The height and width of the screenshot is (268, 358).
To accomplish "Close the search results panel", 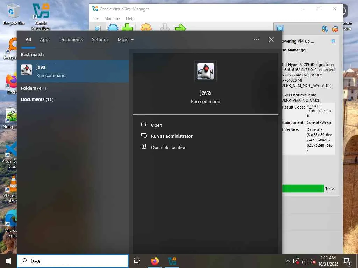I will pyautogui.click(x=271, y=39).
